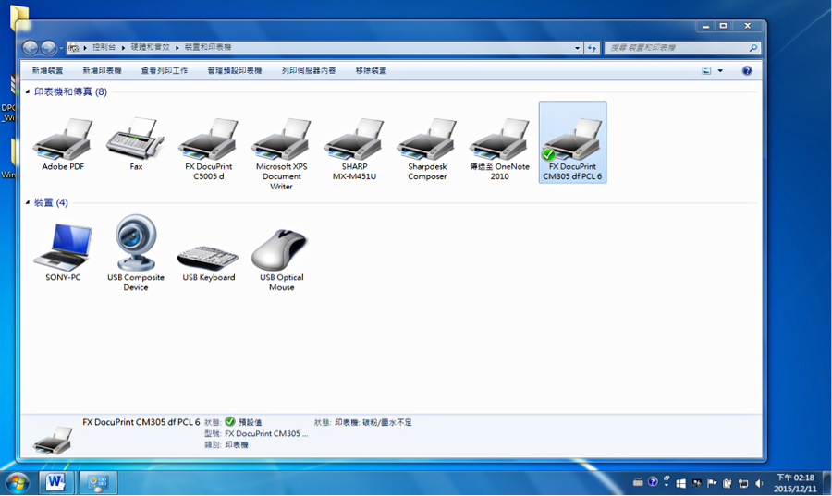Change view using the view icon button
Image resolution: width=832 pixels, height=496 pixels.
tap(706, 70)
